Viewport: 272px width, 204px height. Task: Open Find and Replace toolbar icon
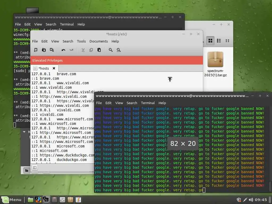(x=119, y=50)
